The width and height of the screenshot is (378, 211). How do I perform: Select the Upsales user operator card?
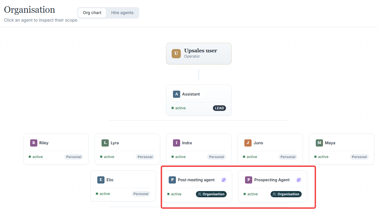[199, 54]
